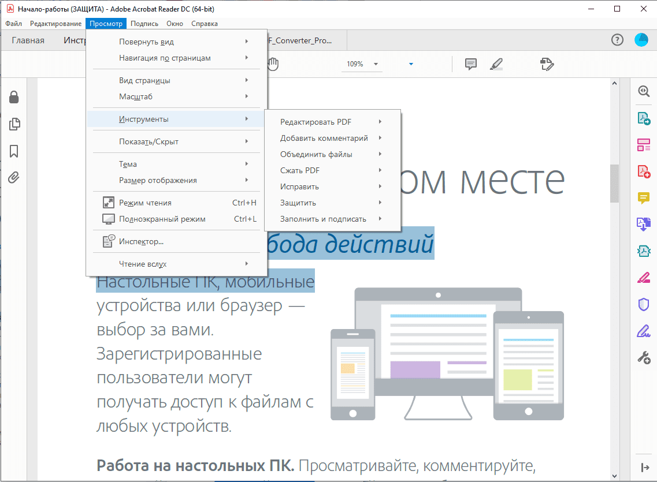Open the Compress PDF tool in right pane

coord(644,251)
